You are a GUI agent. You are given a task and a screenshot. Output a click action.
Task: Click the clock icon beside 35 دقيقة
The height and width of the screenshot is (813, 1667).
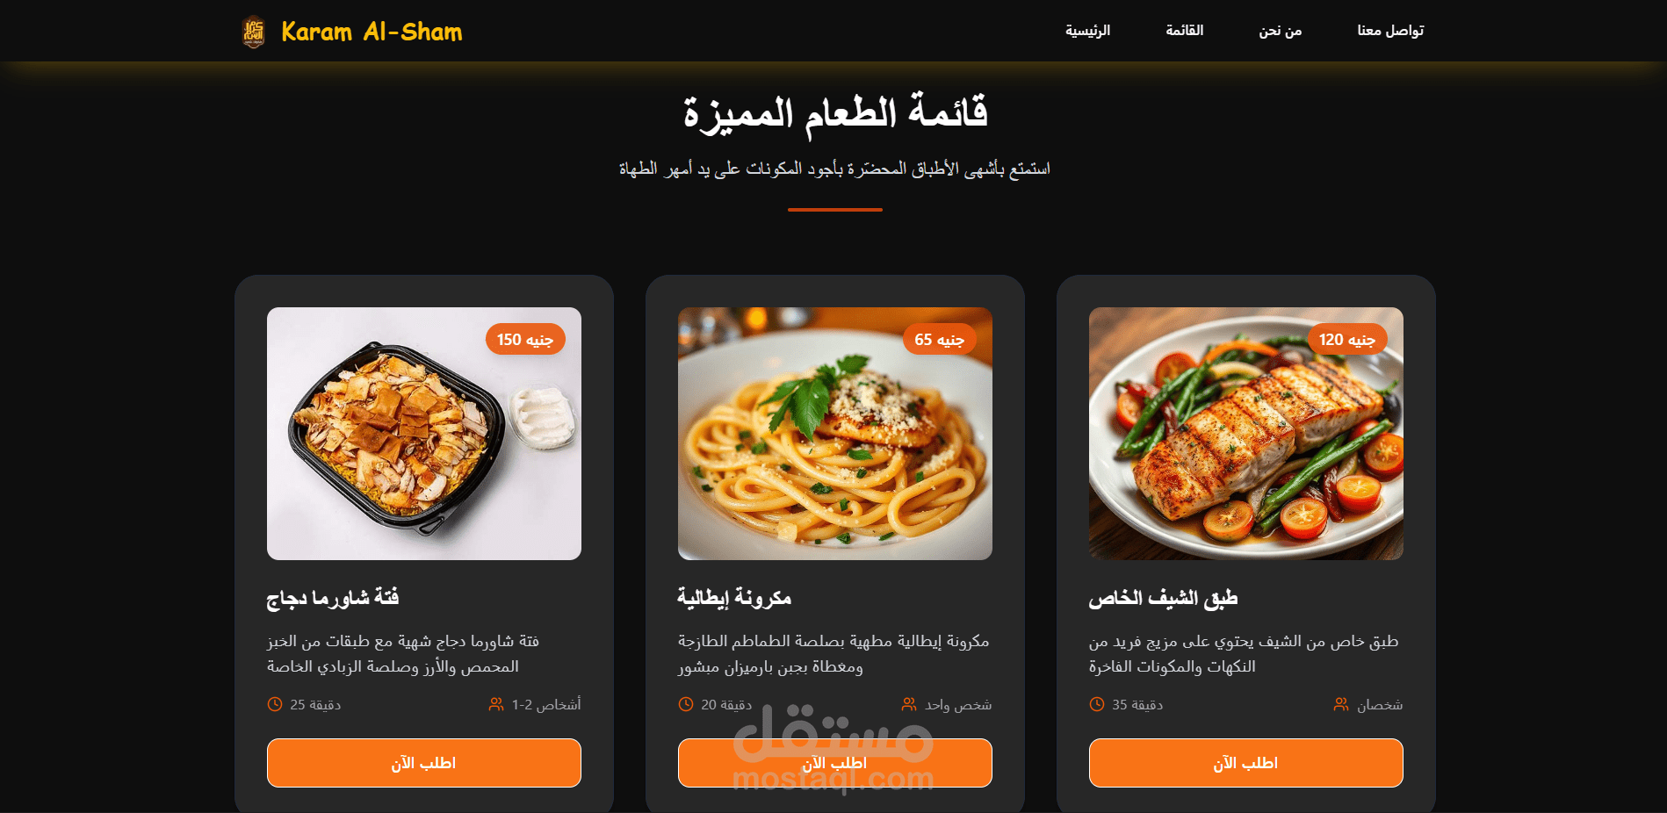point(1097,704)
